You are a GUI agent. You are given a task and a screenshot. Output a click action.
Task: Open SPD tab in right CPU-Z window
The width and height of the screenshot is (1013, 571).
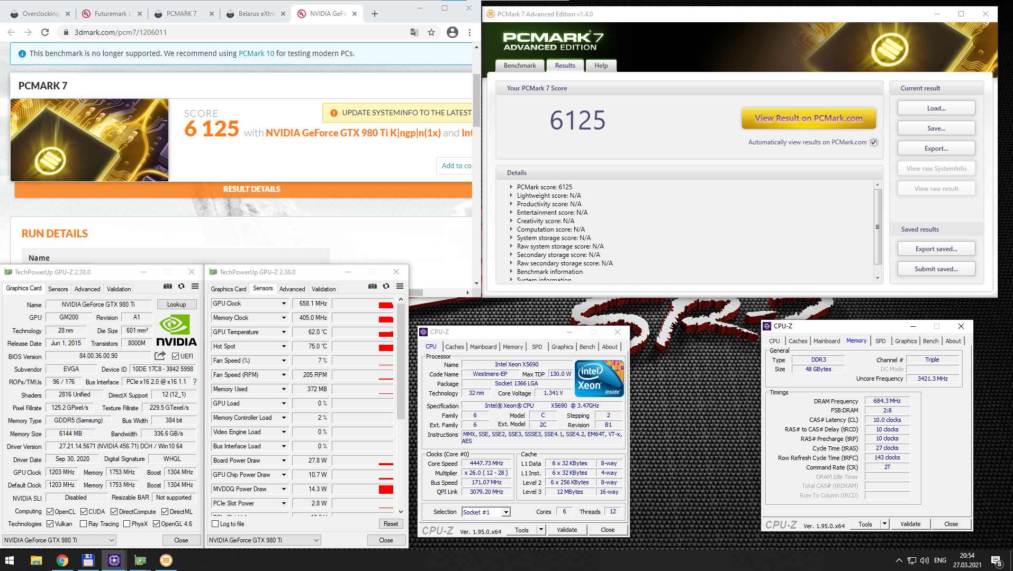880,341
